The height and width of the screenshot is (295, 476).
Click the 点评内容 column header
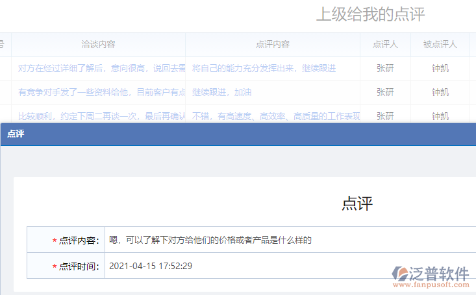tap(273, 45)
